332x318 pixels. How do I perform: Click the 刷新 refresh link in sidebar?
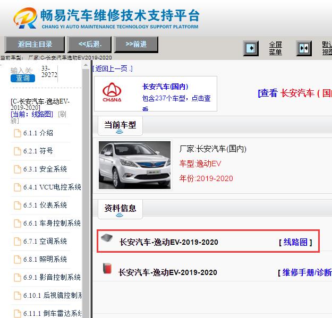pyautogui.click(x=38, y=117)
